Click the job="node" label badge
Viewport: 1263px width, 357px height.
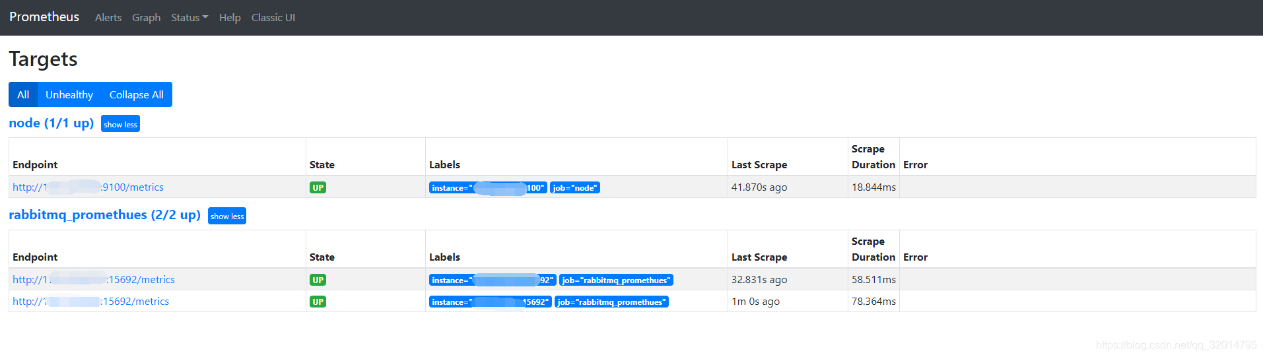coord(575,188)
